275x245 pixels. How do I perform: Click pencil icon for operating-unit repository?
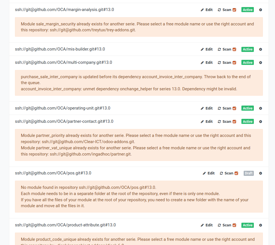(x=202, y=108)
